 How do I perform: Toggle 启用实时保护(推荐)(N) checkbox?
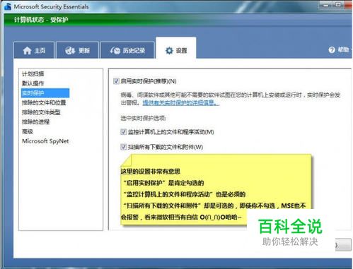pyautogui.click(x=116, y=81)
